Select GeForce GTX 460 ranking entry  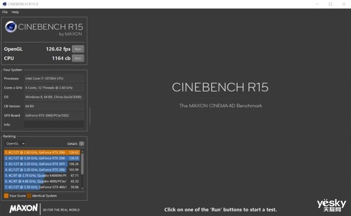(42, 187)
